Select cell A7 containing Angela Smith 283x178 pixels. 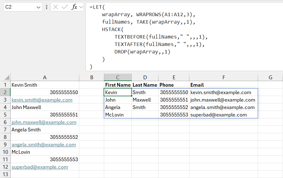pos(45,130)
